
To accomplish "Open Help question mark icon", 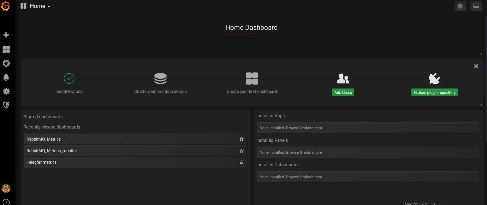I will 6,202.
